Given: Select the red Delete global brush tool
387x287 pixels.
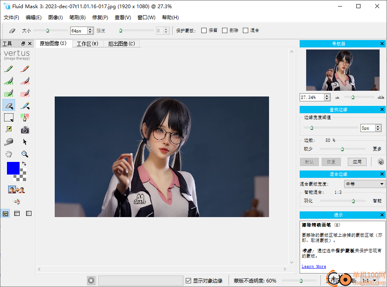Looking at the screenshot, I should pyautogui.click(x=25, y=93).
